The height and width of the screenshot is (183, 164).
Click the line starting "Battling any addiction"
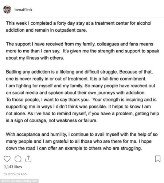click(79, 72)
